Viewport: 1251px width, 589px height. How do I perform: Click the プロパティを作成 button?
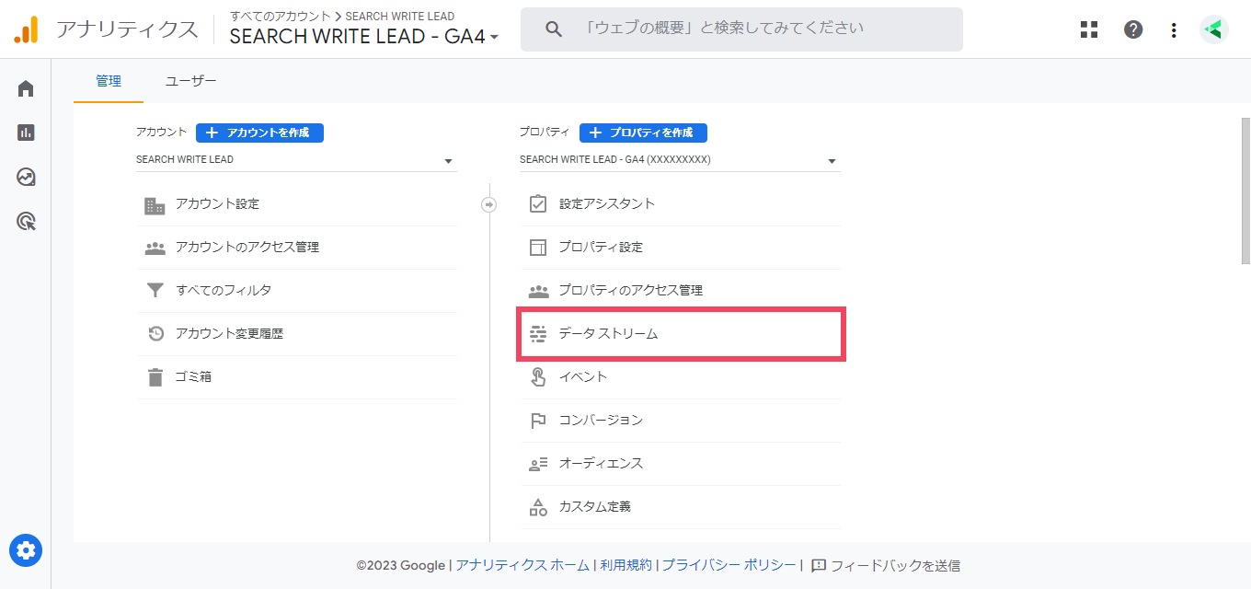point(643,133)
